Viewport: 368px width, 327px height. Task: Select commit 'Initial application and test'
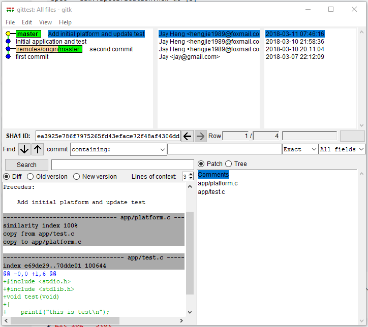click(x=51, y=42)
